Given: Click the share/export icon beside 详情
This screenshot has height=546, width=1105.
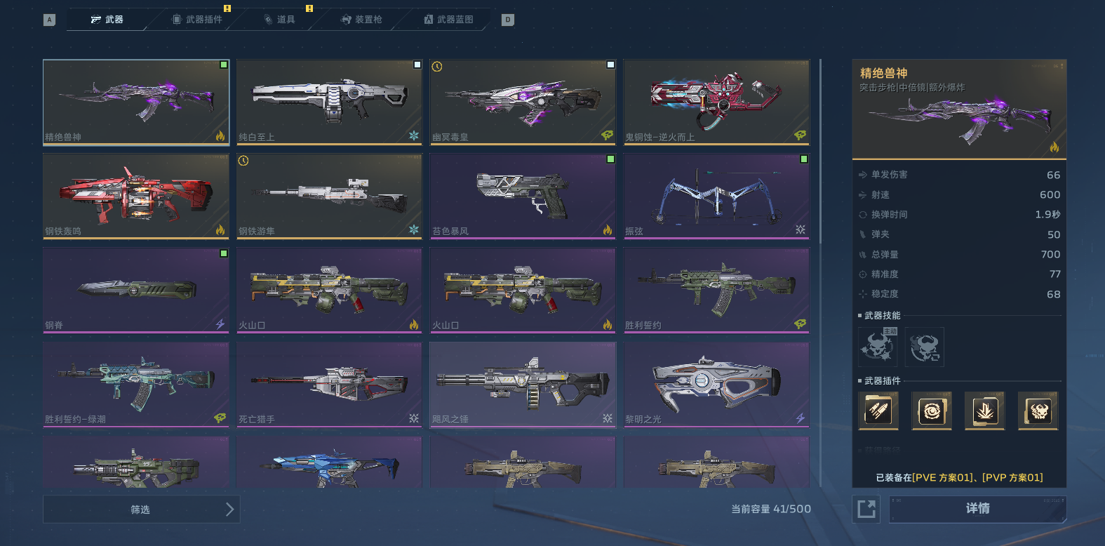Looking at the screenshot, I should pyautogui.click(x=866, y=509).
